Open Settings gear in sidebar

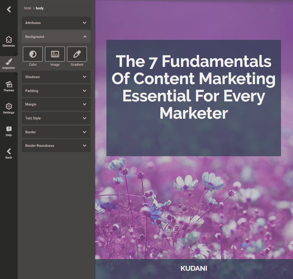click(x=9, y=109)
